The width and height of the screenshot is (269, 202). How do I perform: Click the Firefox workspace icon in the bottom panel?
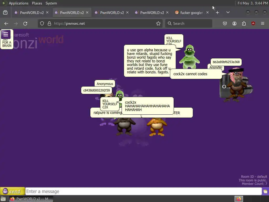pyautogui.click(x=239, y=199)
